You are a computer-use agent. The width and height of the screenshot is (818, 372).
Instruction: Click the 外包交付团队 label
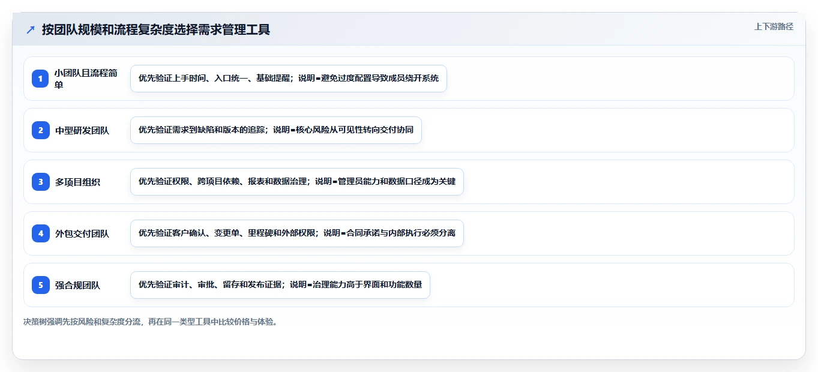coord(82,233)
